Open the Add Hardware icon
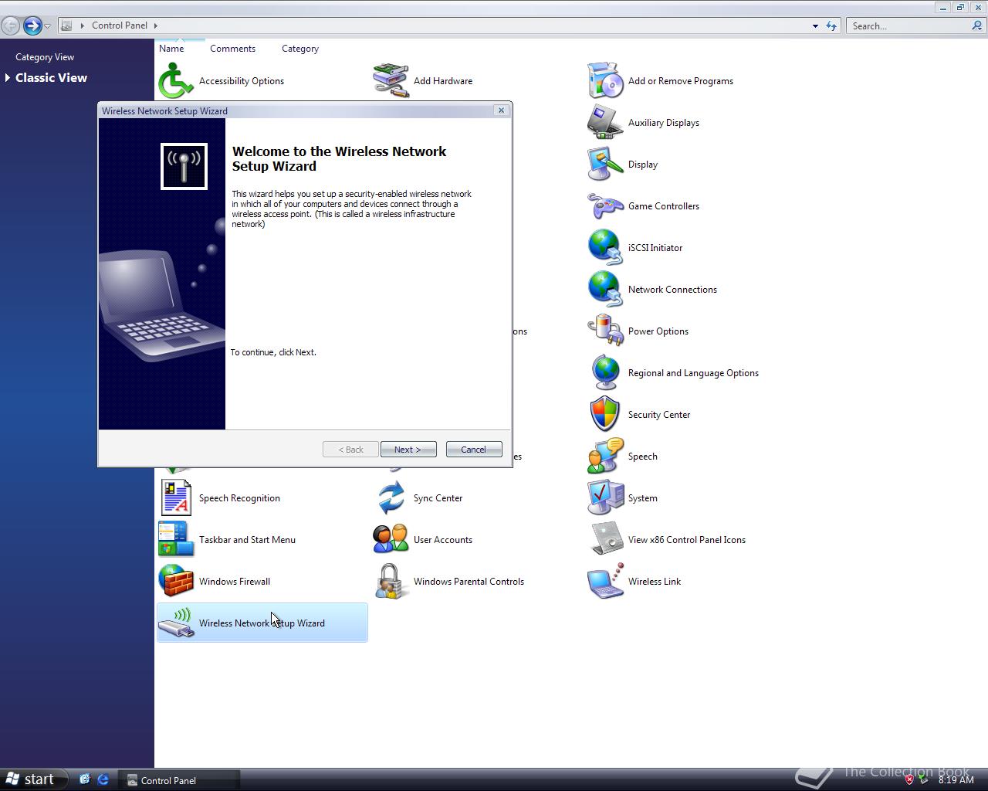Screen dimensions: 988x791 [391, 81]
